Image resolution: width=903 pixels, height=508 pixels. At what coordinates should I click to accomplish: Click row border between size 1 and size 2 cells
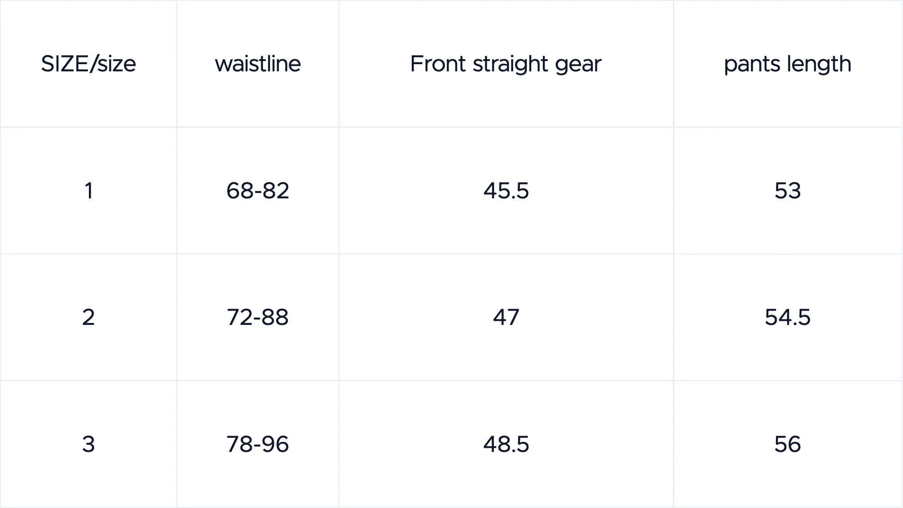pyautogui.click(x=88, y=254)
